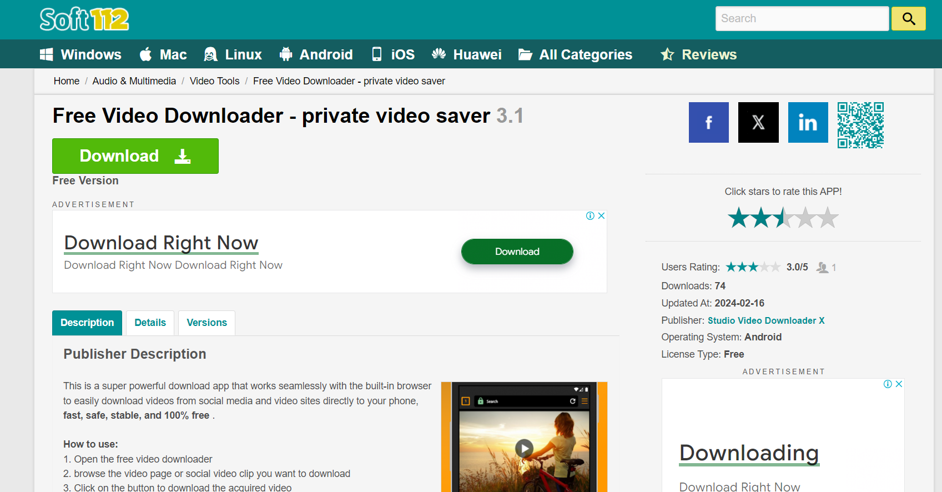The height and width of the screenshot is (492, 942).
Task: Click the 'Downloading' sidebar ad headline
Action: [749, 453]
